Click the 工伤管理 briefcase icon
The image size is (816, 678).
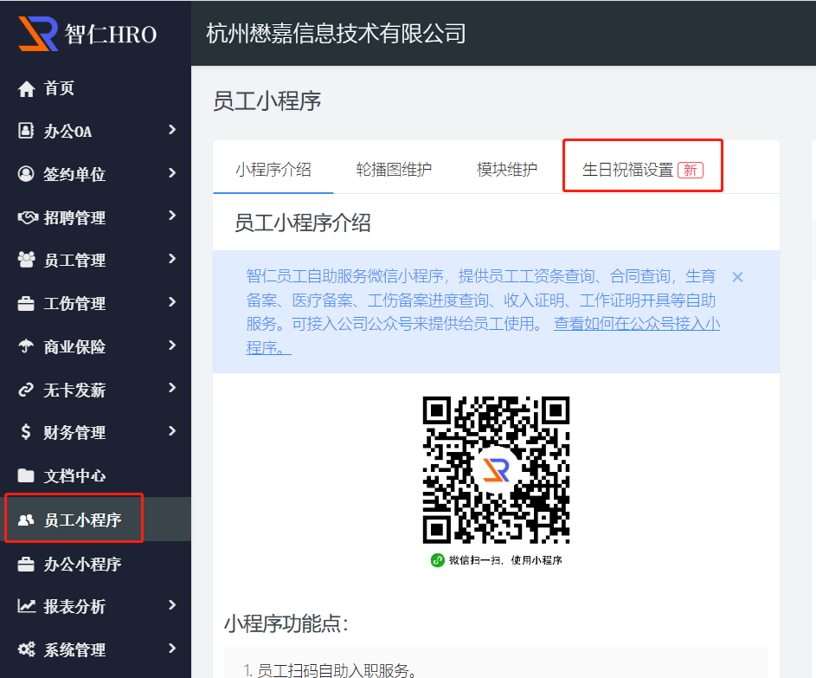pyautogui.click(x=26, y=303)
